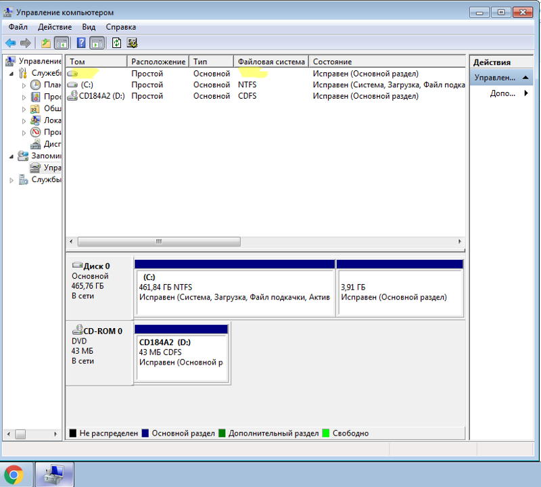Click the blue Основной раздел legend swatch
Image resolution: width=541 pixels, height=487 pixels.
[145, 433]
